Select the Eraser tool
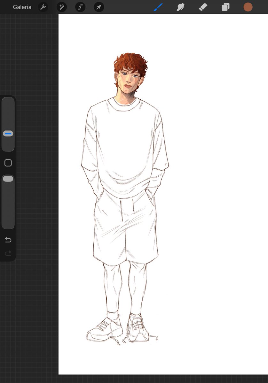268x383 pixels. (x=203, y=7)
